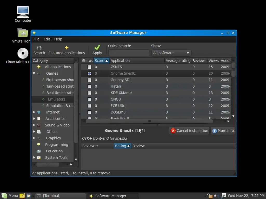Screen dimensions: 266x199
Task: Check the ZSNES status checkbox
Action: [89, 67]
